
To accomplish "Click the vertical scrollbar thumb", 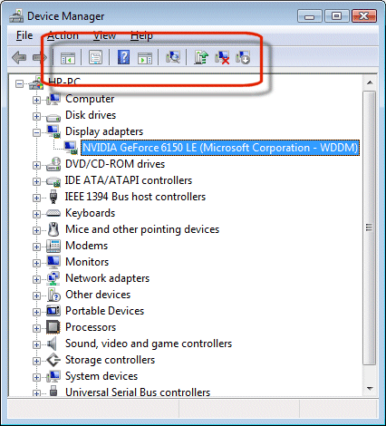I will coord(369,228).
